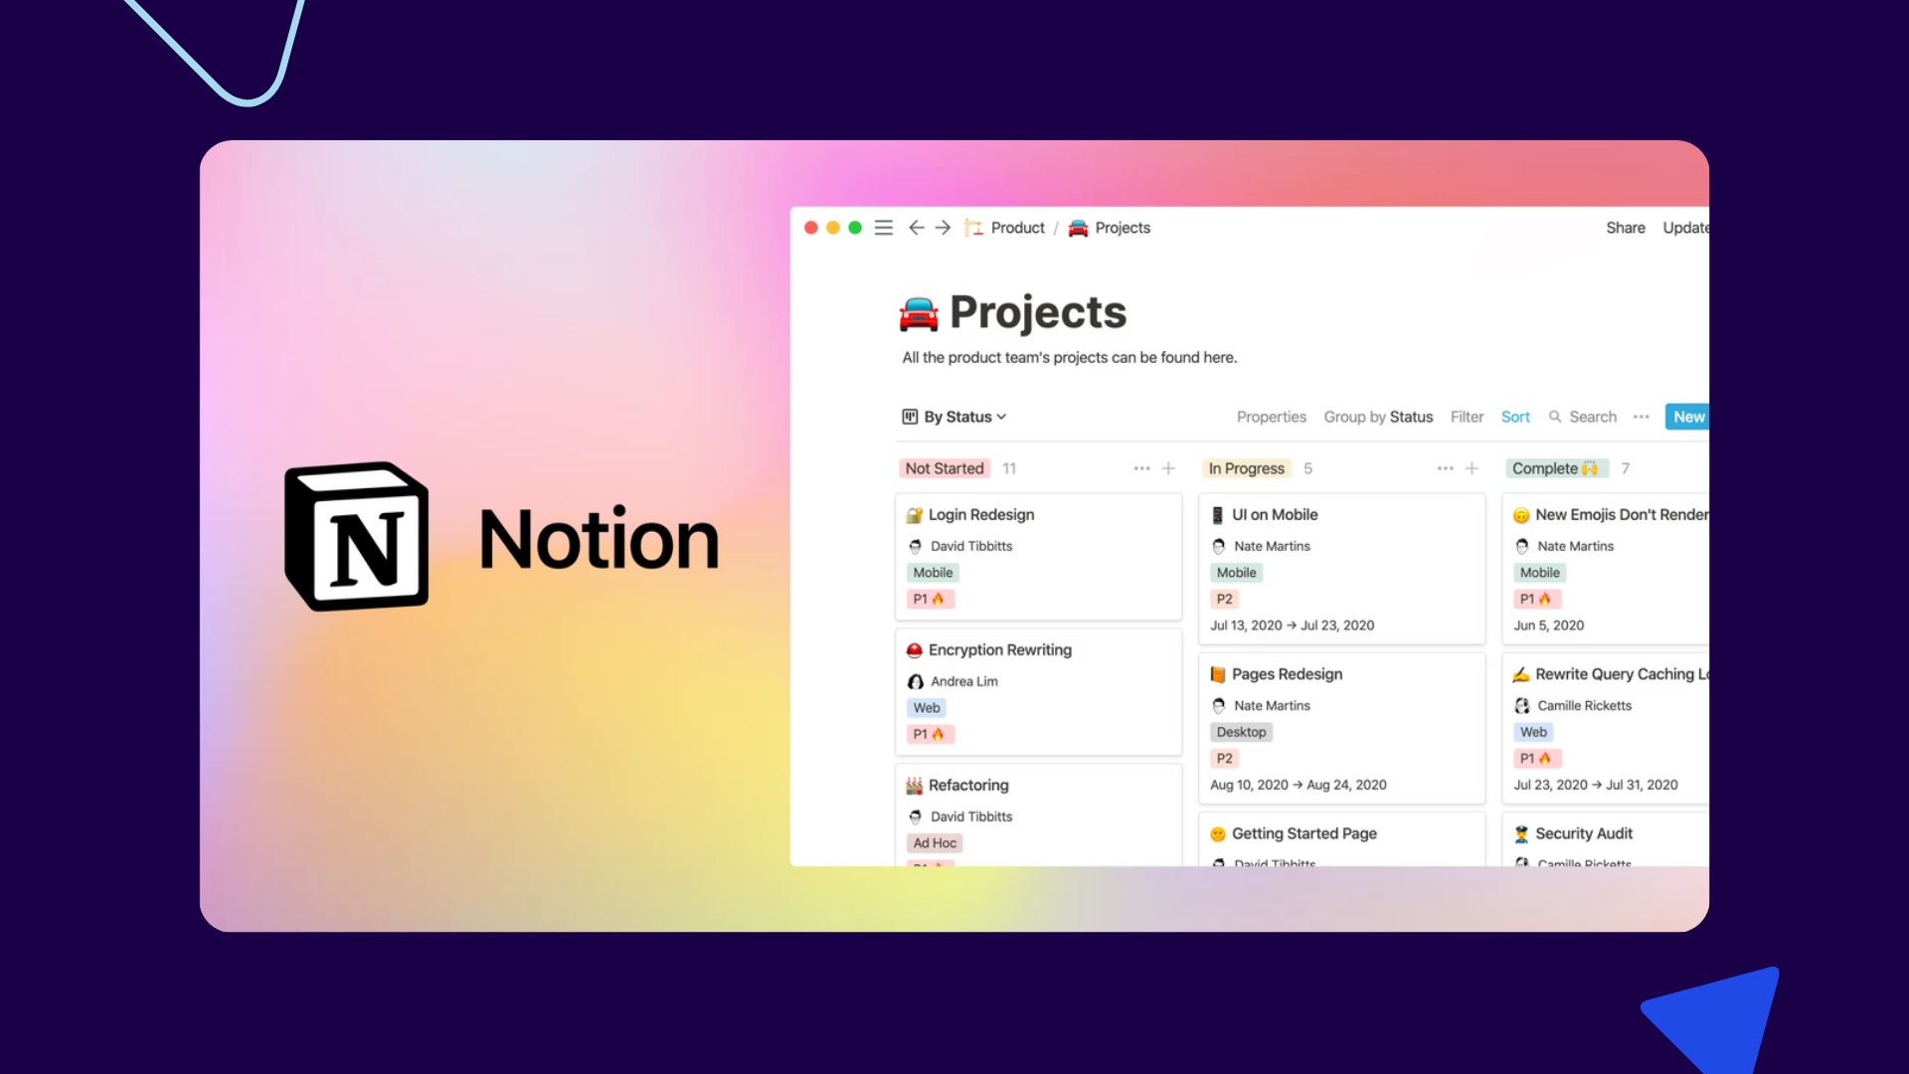This screenshot has height=1074, width=1909.
Task: Click the Filter icon in toolbar
Action: pyautogui.click(x=1466, y=416)
